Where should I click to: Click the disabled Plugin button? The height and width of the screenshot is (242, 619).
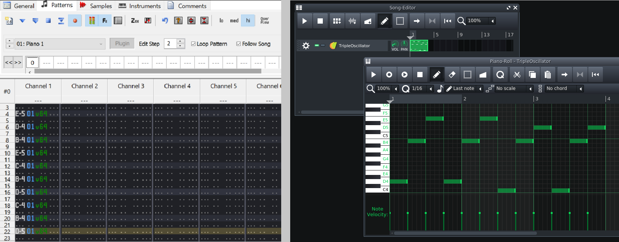pyautogui.click(x=122, y=43)
